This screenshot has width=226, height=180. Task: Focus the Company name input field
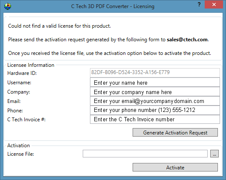155,91
